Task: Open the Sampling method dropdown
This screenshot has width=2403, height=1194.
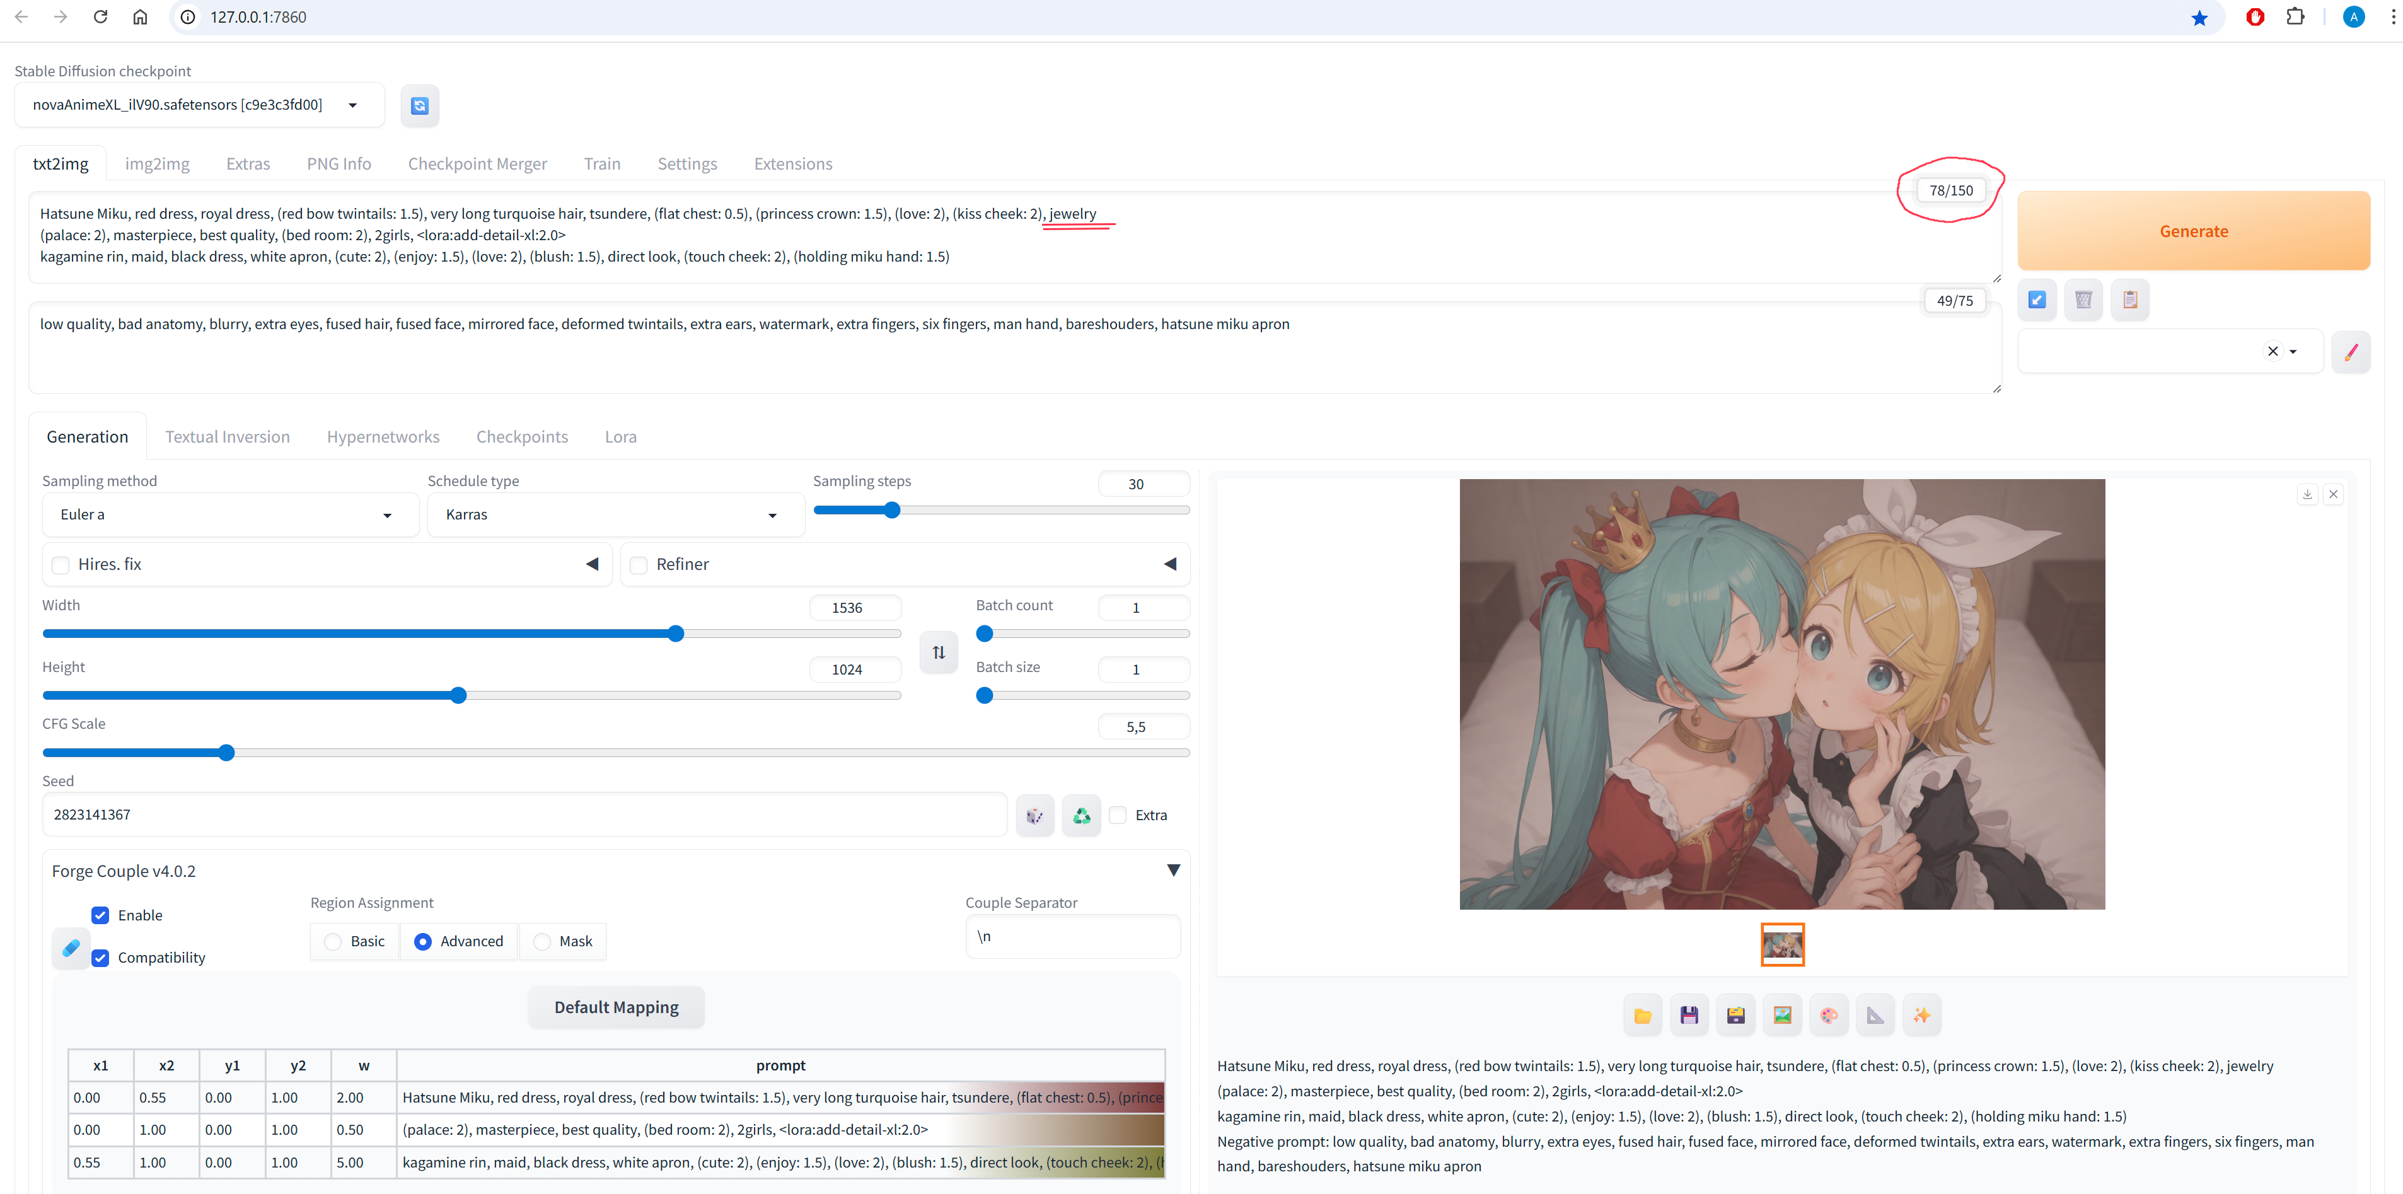Action: (229, 515)
